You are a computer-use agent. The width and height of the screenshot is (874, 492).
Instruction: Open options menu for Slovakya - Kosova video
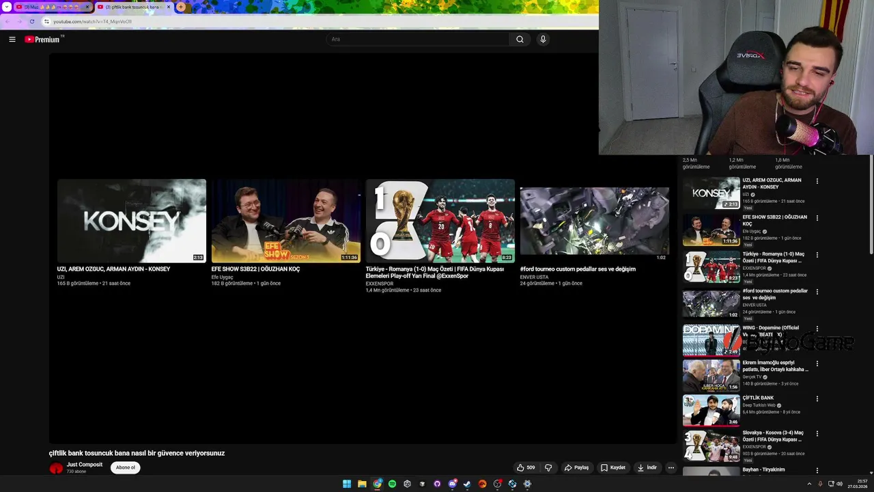pyautogui.click(x=817, y=433)
